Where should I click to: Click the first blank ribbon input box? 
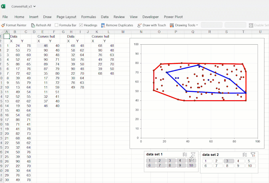(212, 25)
